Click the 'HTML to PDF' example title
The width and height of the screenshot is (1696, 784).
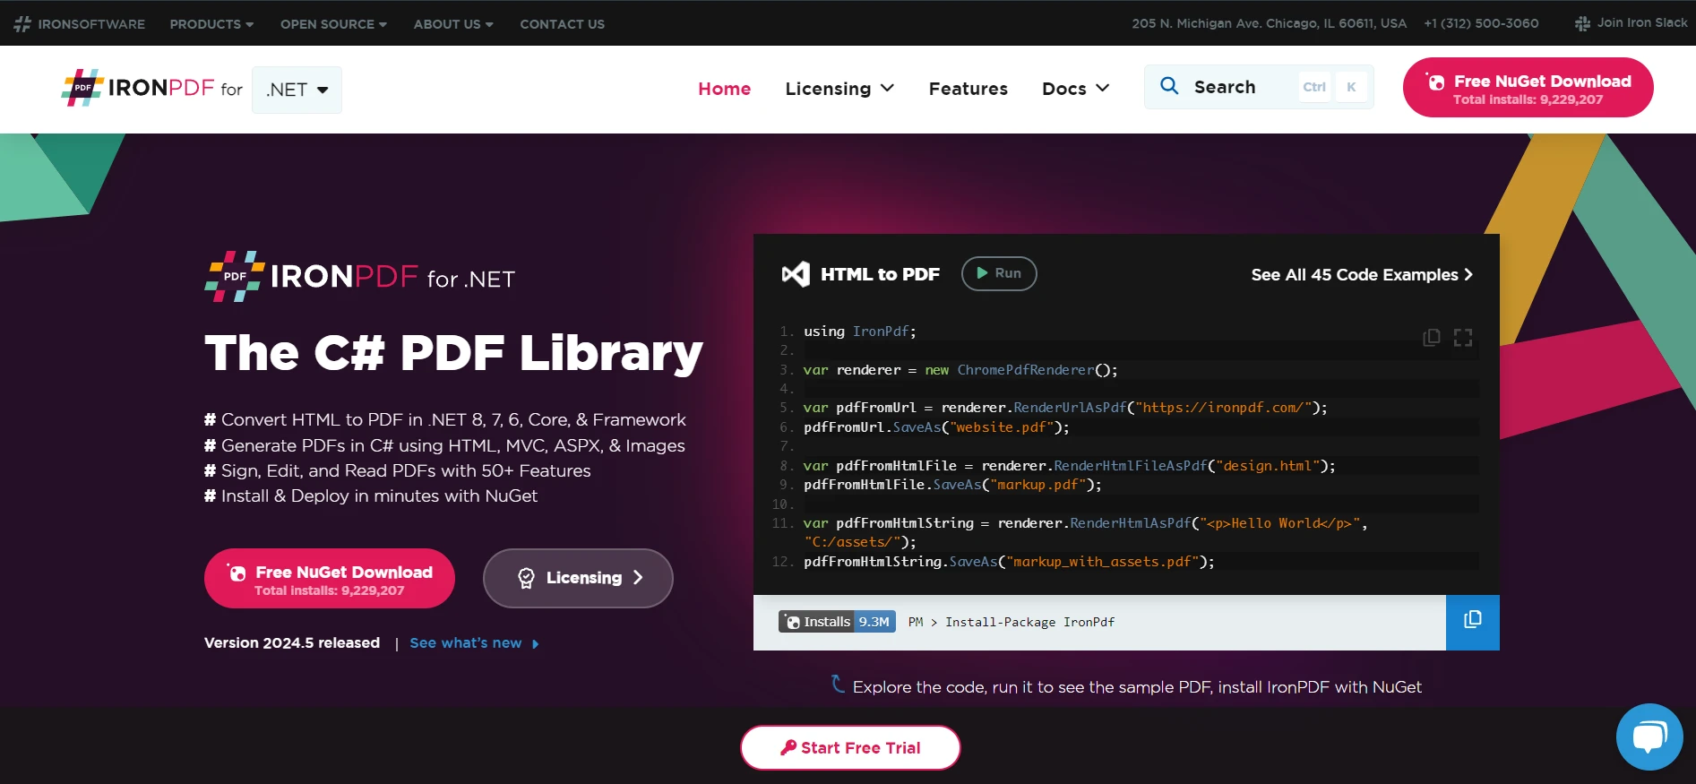(x=880, y=274)
